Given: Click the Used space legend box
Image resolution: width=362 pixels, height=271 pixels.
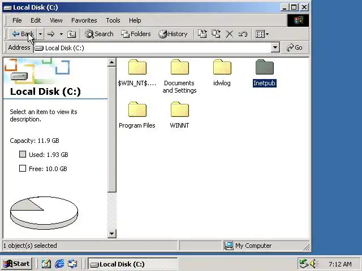Looking at the screenshot, I should (x=23, y=154).
